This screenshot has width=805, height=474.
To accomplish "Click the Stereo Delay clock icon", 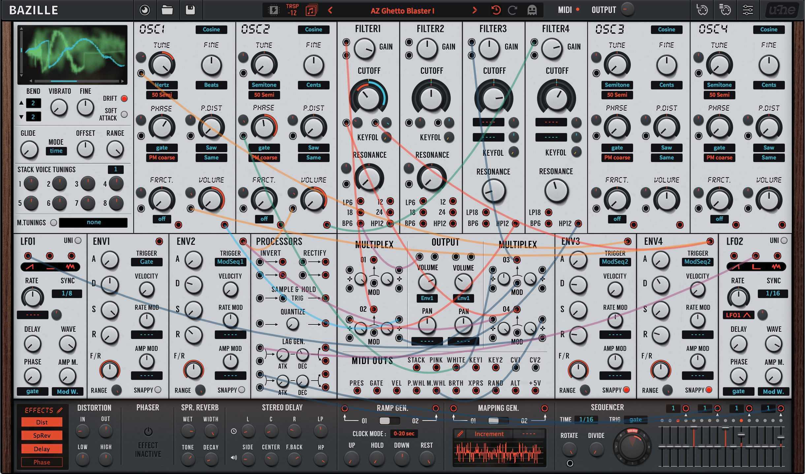I will [234, 431].
